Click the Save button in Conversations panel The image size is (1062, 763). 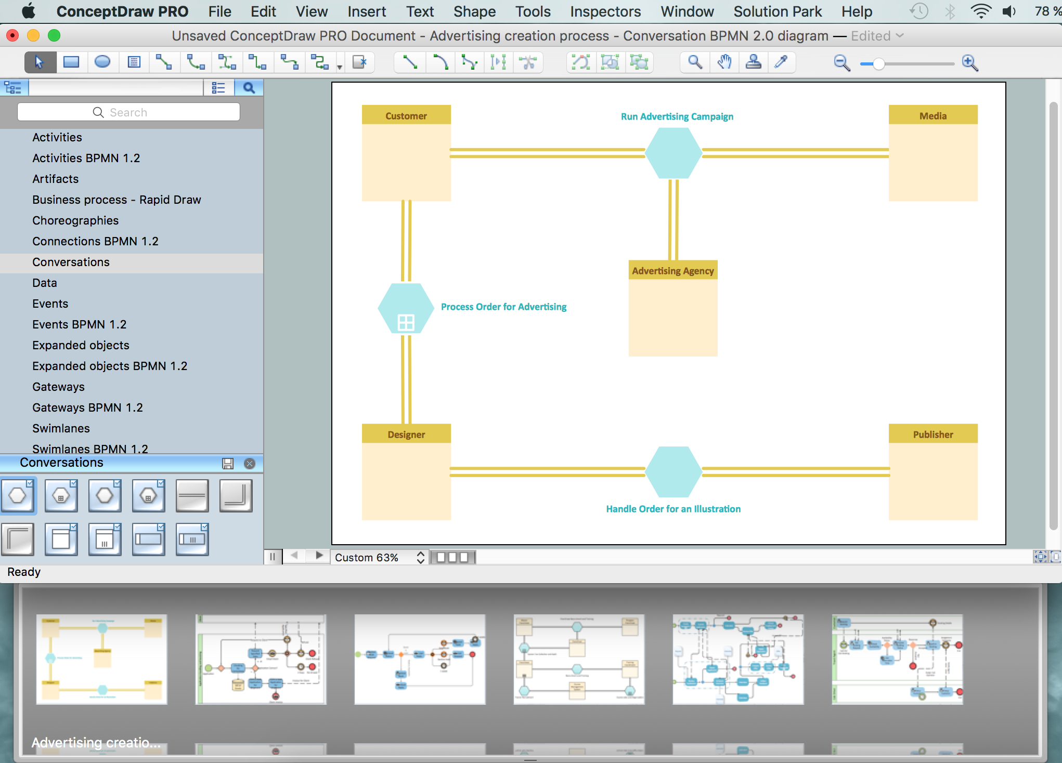(x=228, y=463)
